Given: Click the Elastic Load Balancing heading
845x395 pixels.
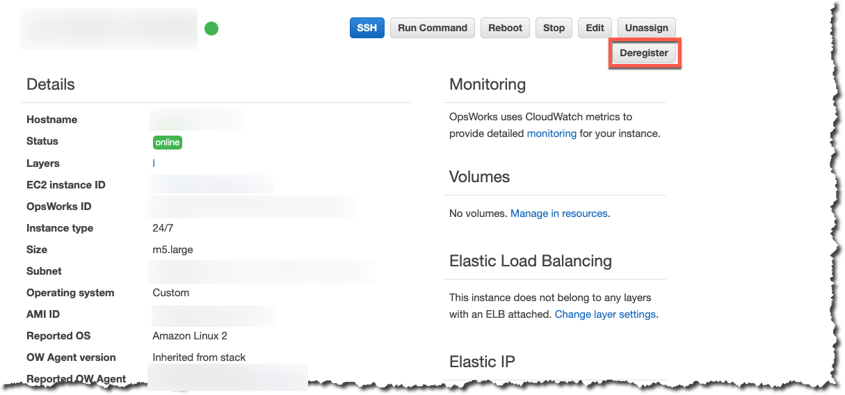Looking at the screenshot, I should coord(531,261).
